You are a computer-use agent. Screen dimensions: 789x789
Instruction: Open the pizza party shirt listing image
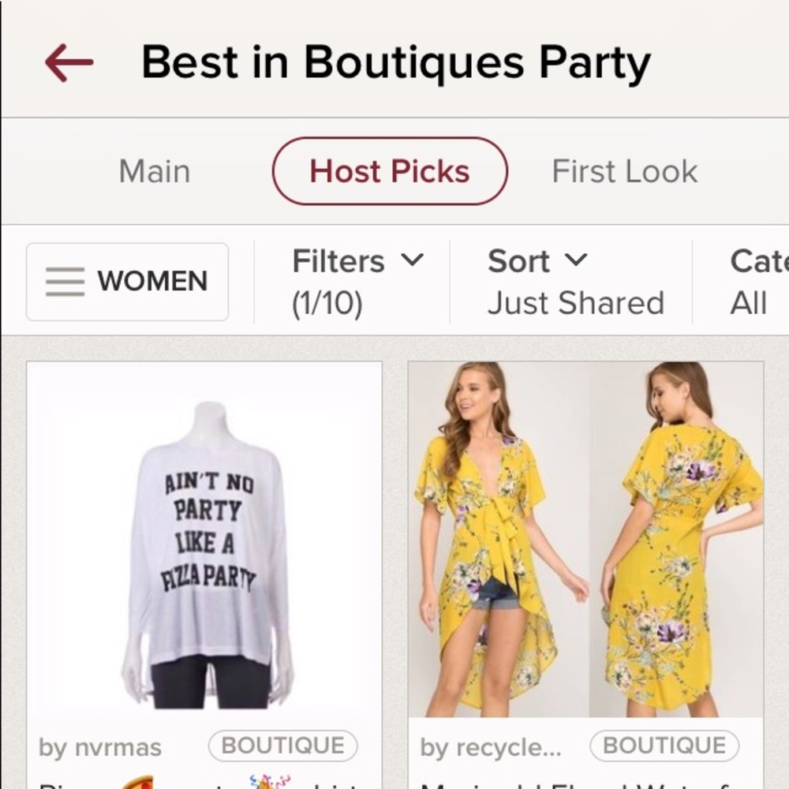pos(204,540)
